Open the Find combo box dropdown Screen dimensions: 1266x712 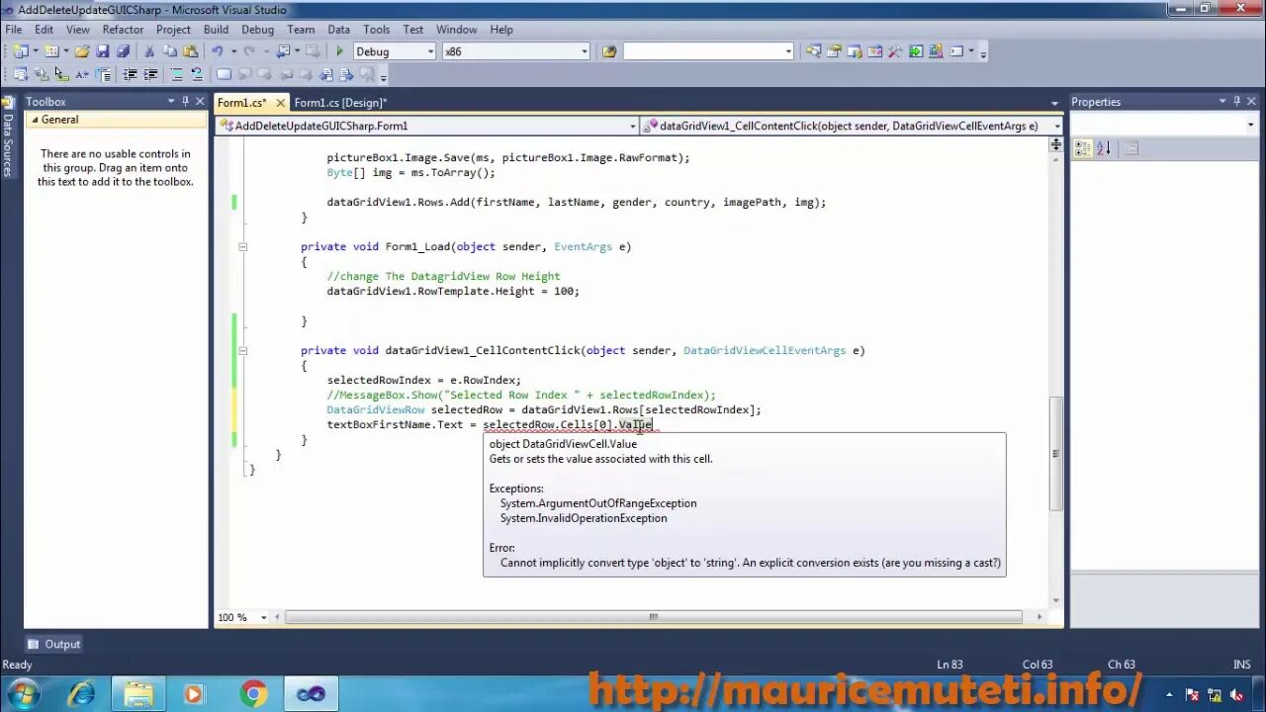(788, 51)
